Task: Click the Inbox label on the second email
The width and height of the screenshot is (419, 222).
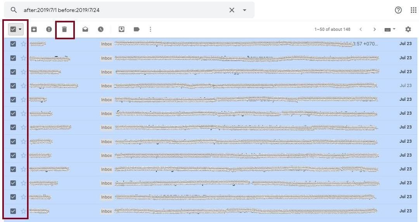Action: pos(106,58)
